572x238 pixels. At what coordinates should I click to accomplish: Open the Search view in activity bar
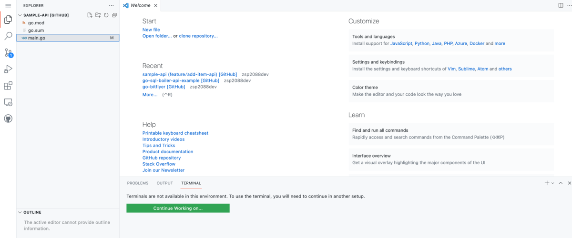click(x=8, y=36)
